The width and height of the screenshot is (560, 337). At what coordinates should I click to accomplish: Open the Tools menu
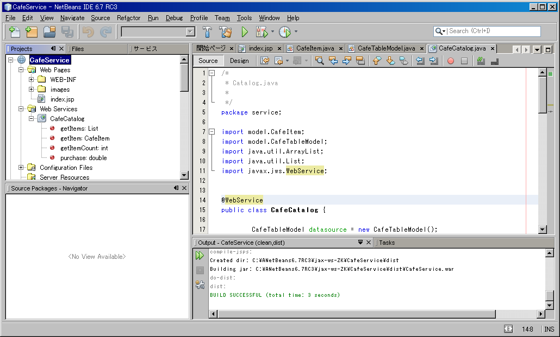(x=244, y=18)
